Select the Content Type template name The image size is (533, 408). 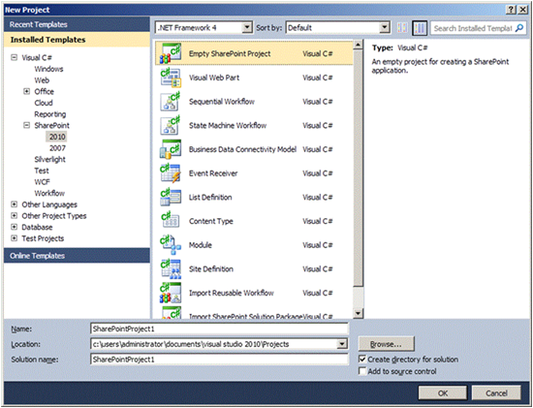pos(210,221)
